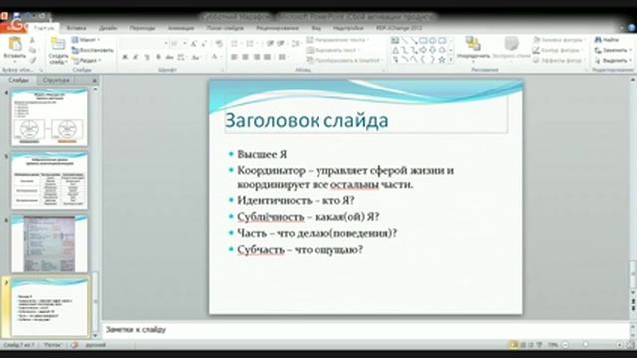Open the font size combo box

point(178,43)
